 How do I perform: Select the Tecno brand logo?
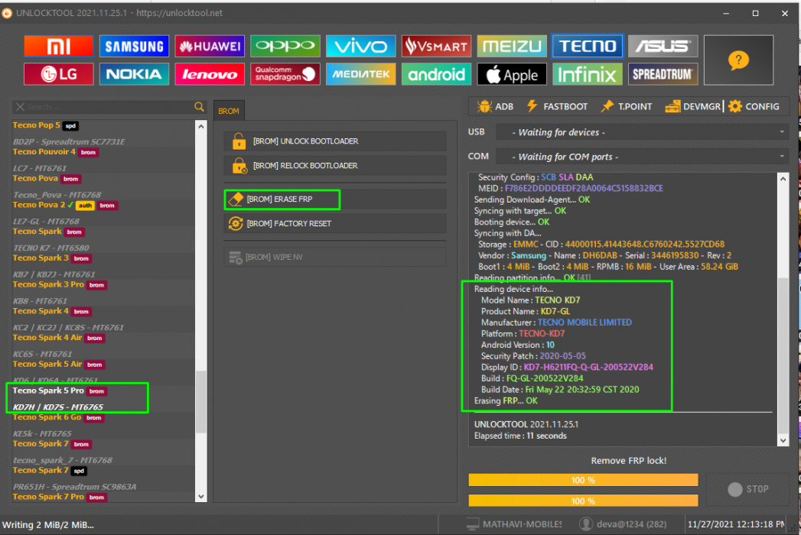click(x=588, y=47)
